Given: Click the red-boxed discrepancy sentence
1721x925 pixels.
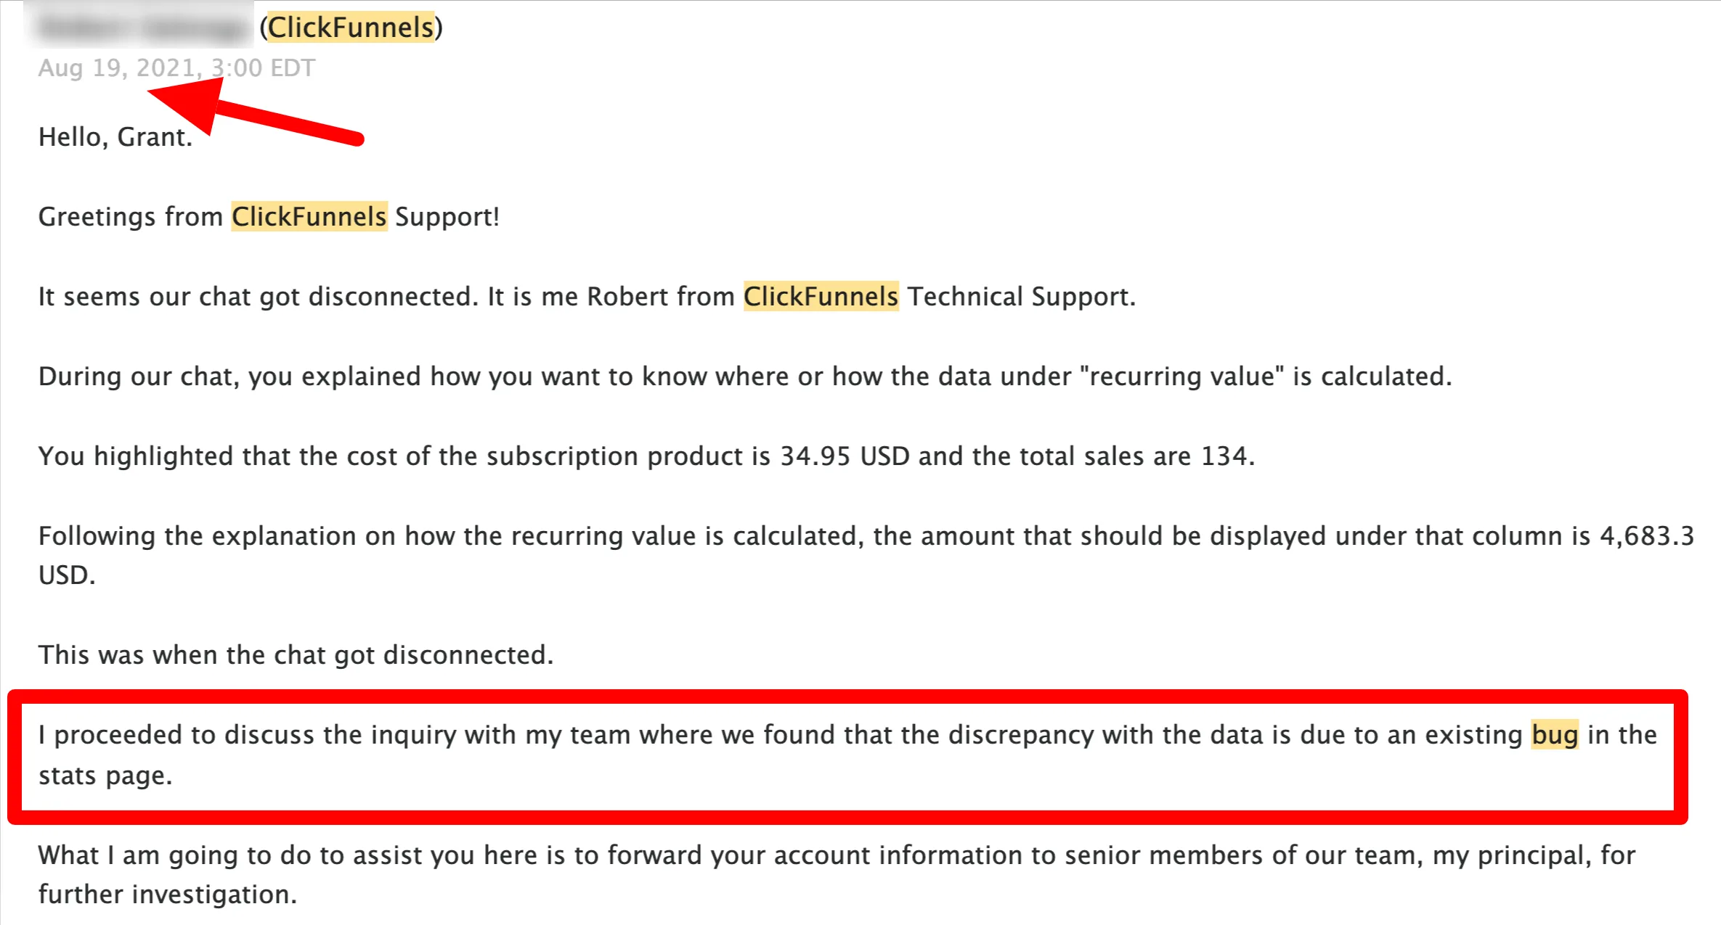Looking at the screenshot, I should (x=847, y=755).
